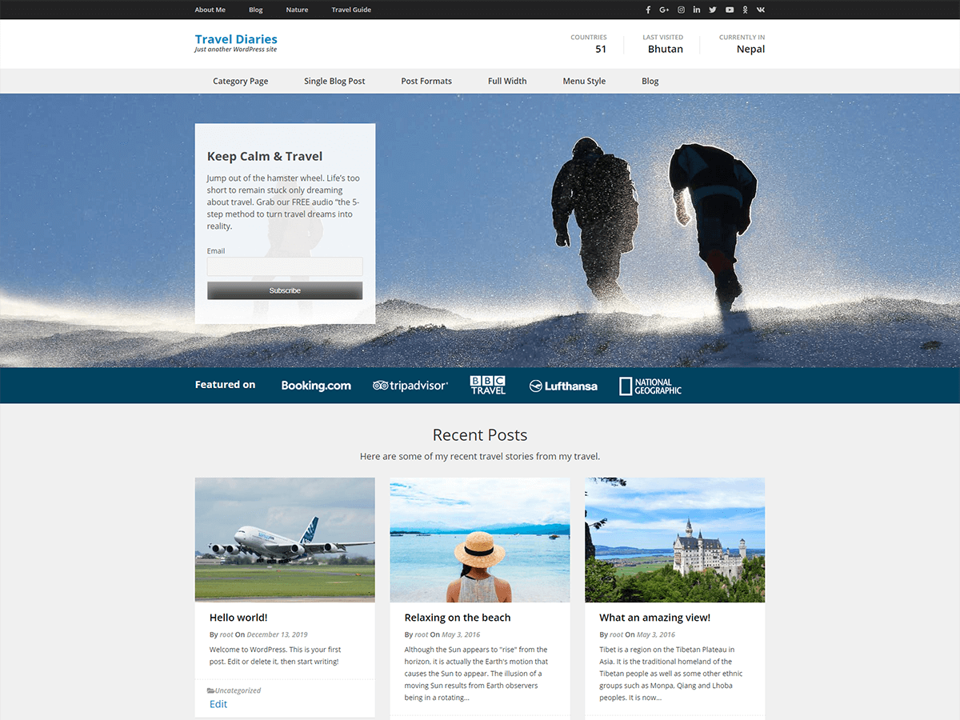Click the tripadvisor logo
This screenshot has width=960, height=720.
click(410, 386)
